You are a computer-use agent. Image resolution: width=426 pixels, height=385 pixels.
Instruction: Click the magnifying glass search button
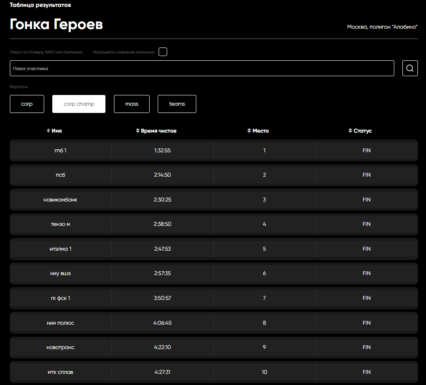coord(410,68)
